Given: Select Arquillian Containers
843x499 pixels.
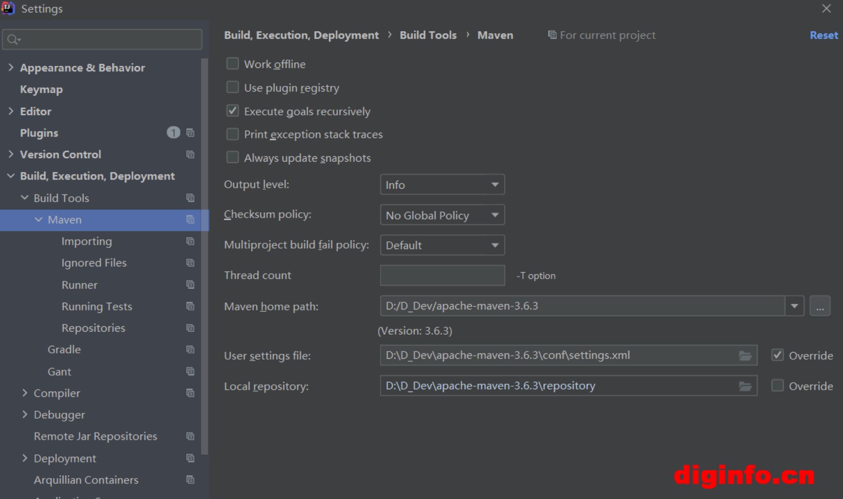Looking at the screenshot, I should pos(86,480).
